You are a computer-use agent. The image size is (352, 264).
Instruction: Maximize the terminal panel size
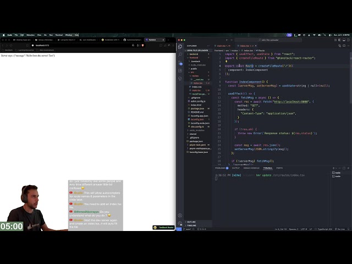344,168
